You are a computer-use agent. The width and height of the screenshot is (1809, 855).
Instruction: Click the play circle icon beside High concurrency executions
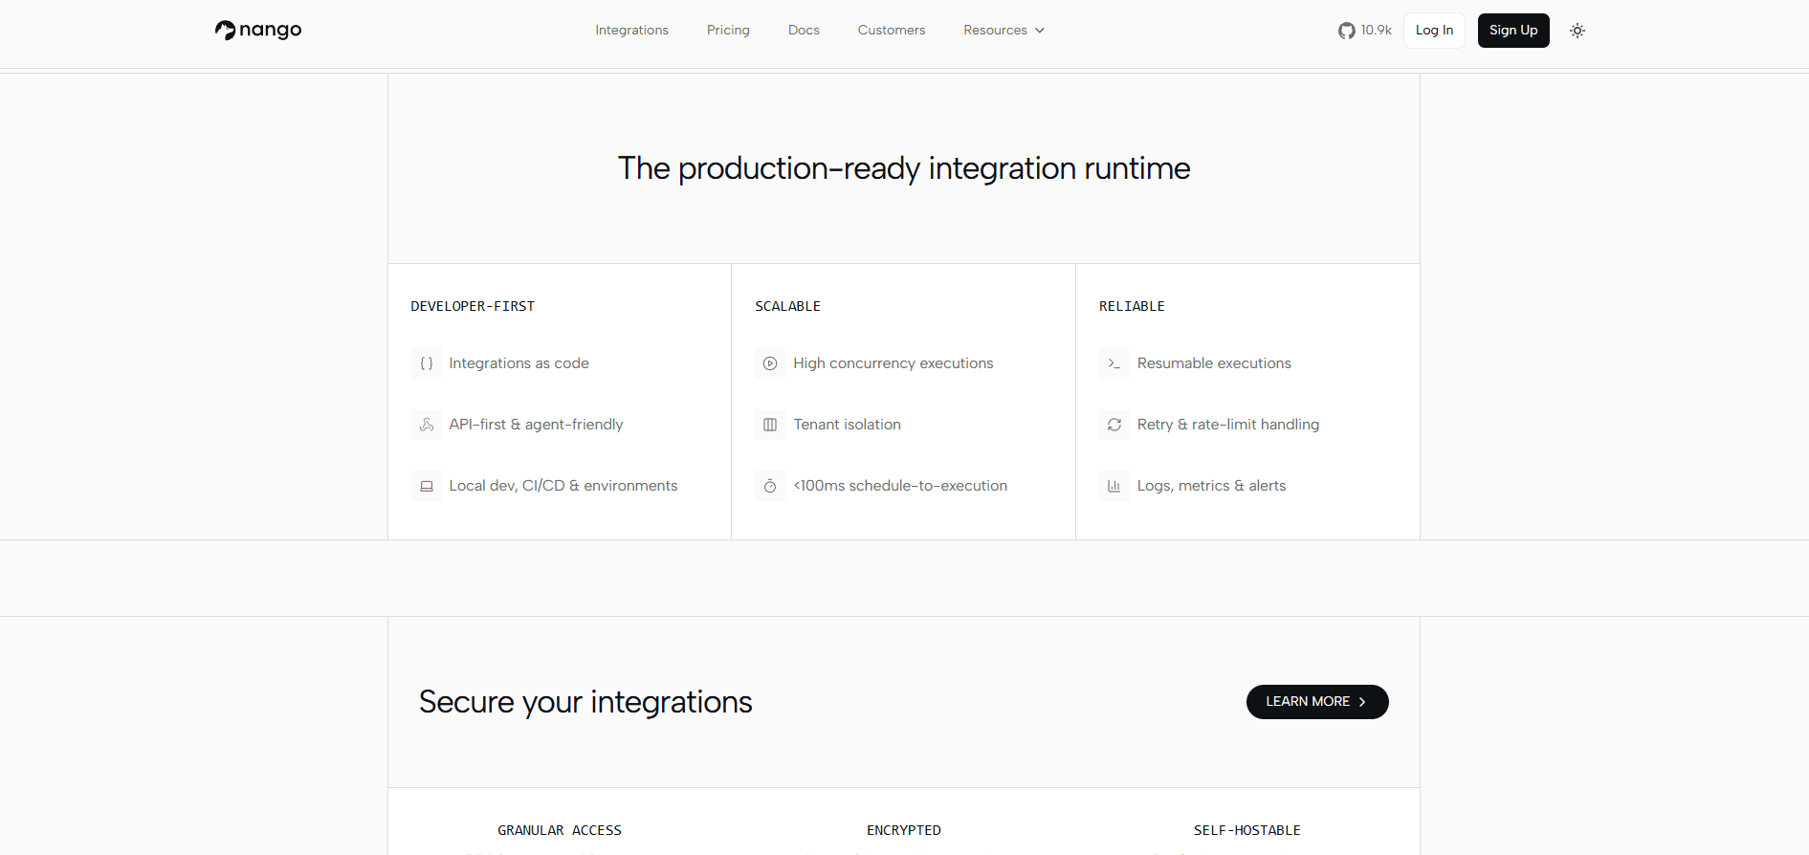[x=770, y=363]
